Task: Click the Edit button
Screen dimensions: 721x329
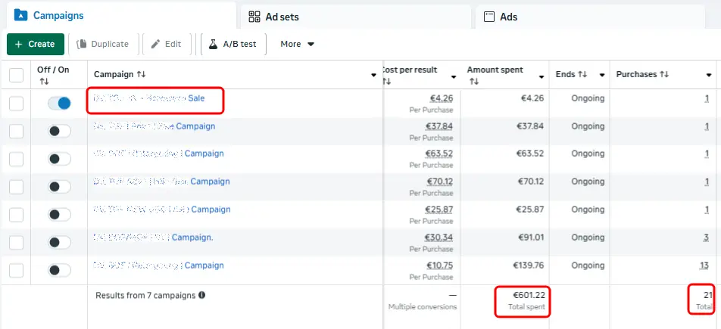Action: click(167, 44)
